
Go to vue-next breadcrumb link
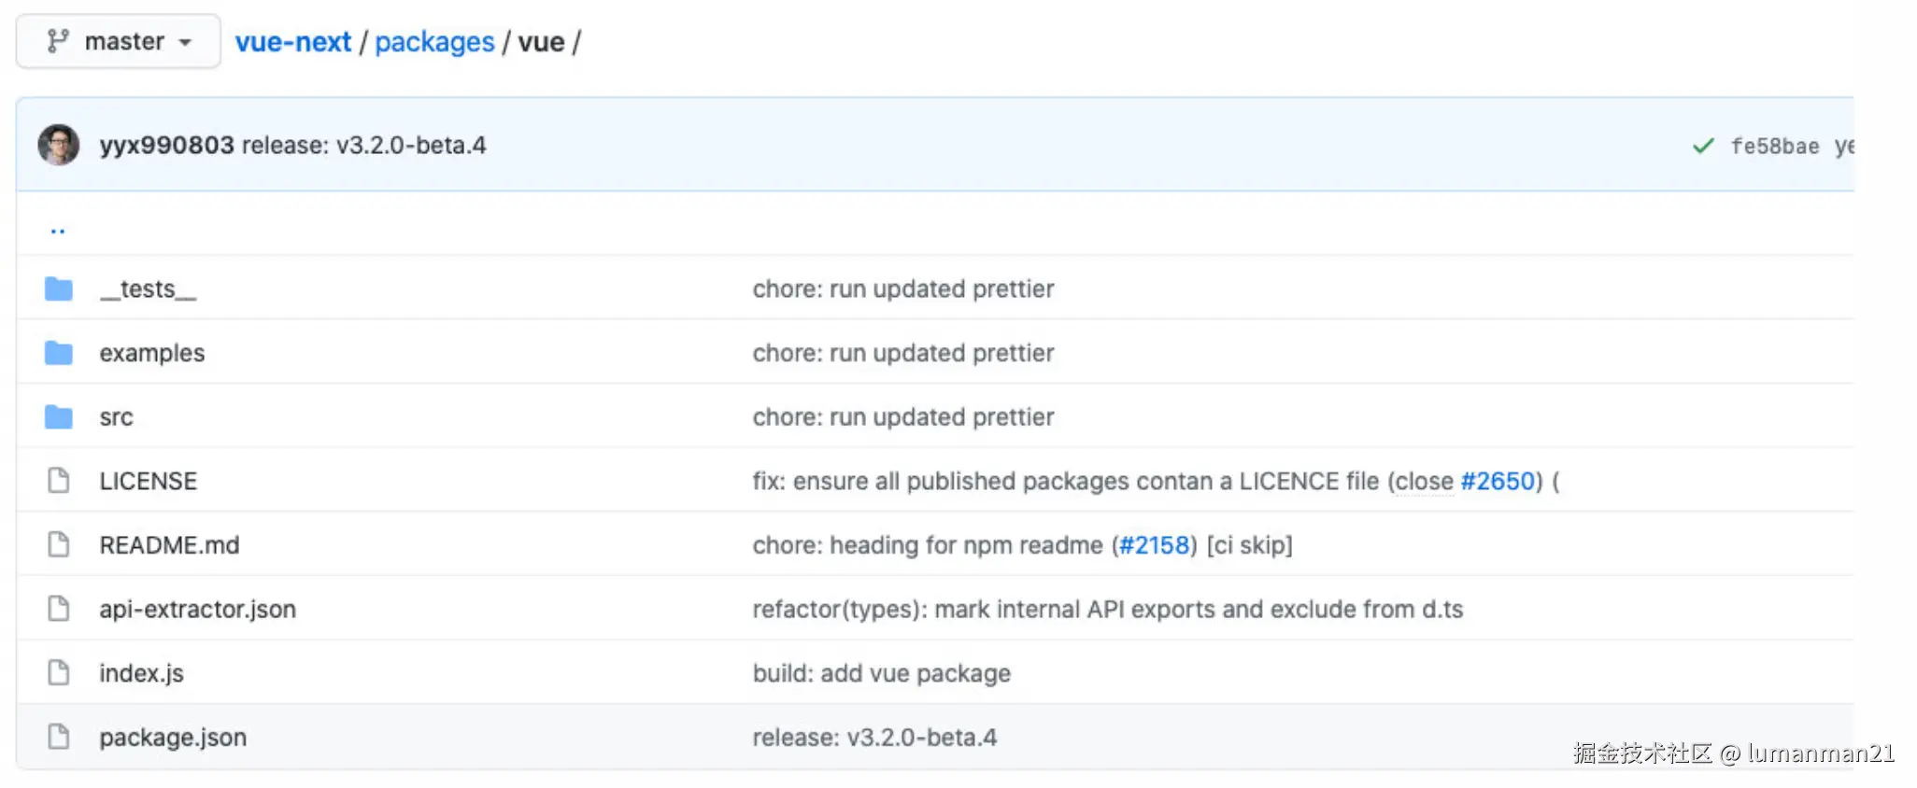tap(292, 42)
